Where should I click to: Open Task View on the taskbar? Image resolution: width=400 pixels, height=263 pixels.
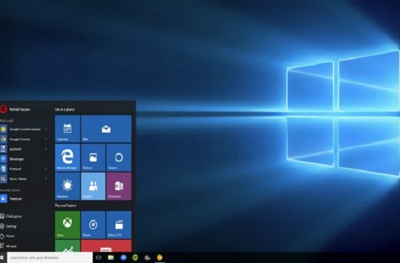click(99, 258)
